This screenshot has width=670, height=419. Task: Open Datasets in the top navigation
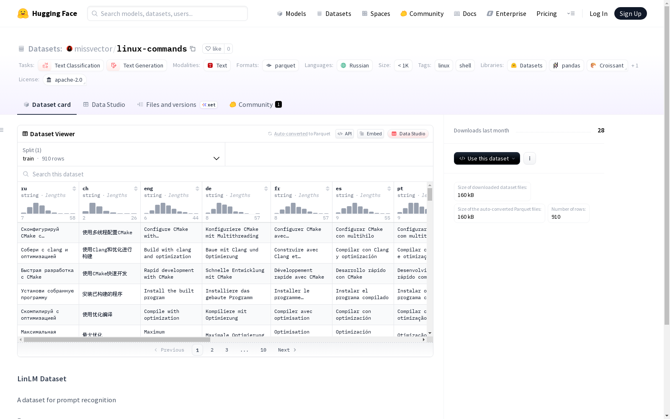pos(334,13)
